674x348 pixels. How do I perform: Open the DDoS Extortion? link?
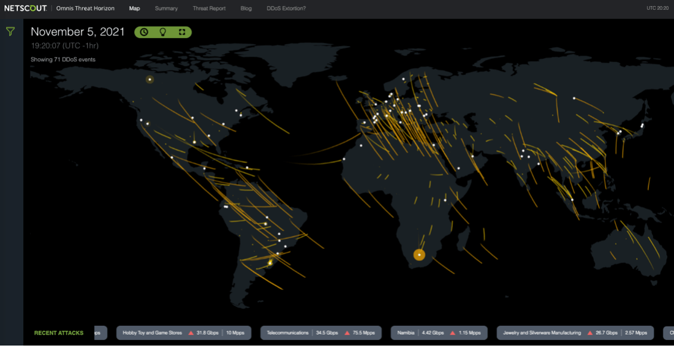tap(286, 8)
